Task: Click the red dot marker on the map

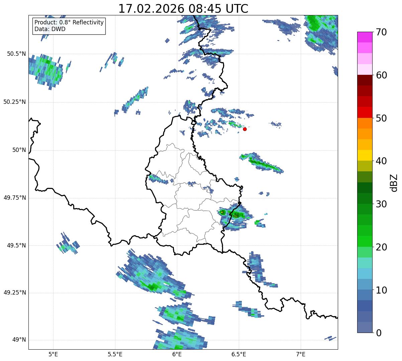Action: pyautogui.click(x=245, y=129)
